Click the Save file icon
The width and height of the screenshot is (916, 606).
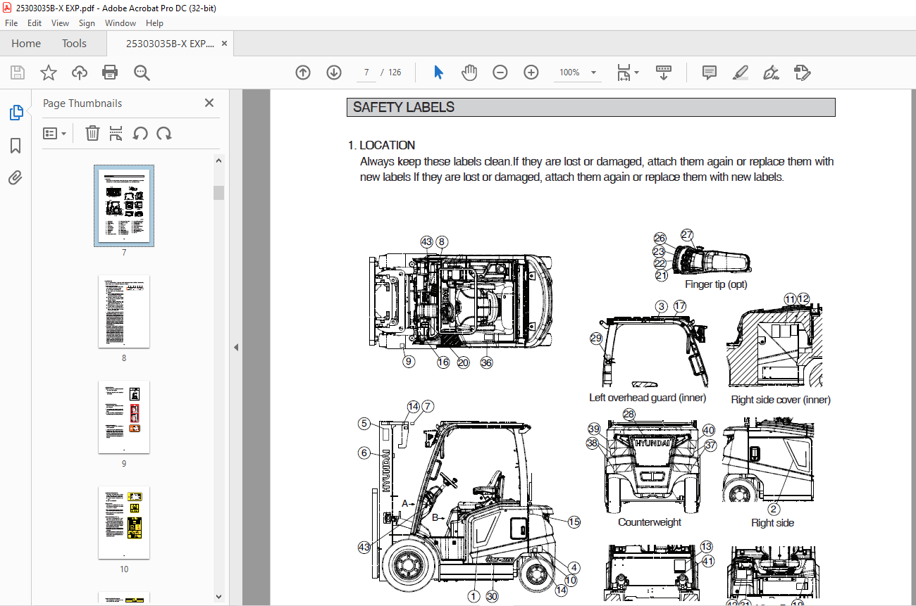tap(18, 72)
